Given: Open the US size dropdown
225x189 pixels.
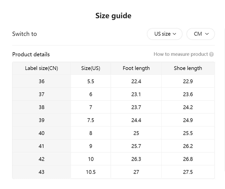Looking at the screenshot, I should (164, 34).
